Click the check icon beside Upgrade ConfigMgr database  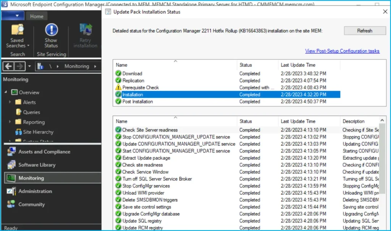118,213
